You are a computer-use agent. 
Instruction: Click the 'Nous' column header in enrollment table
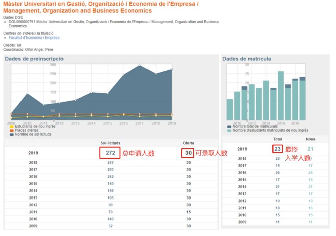(x=310, y=139)
